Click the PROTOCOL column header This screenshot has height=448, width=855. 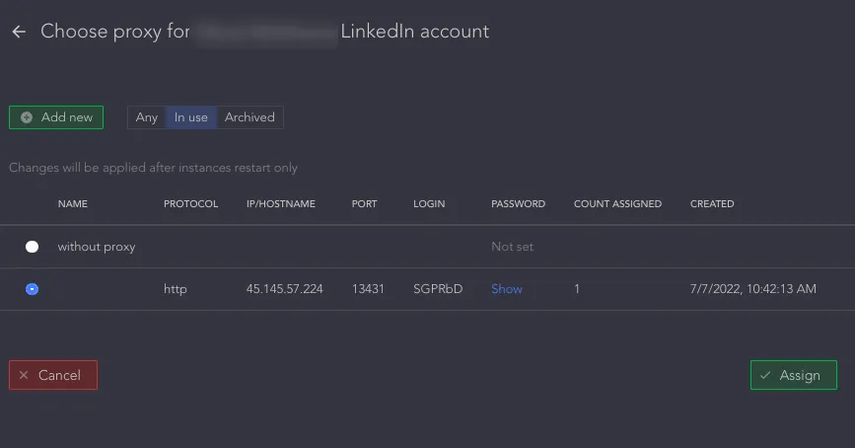pyautogui.click(x=191, y=203)
